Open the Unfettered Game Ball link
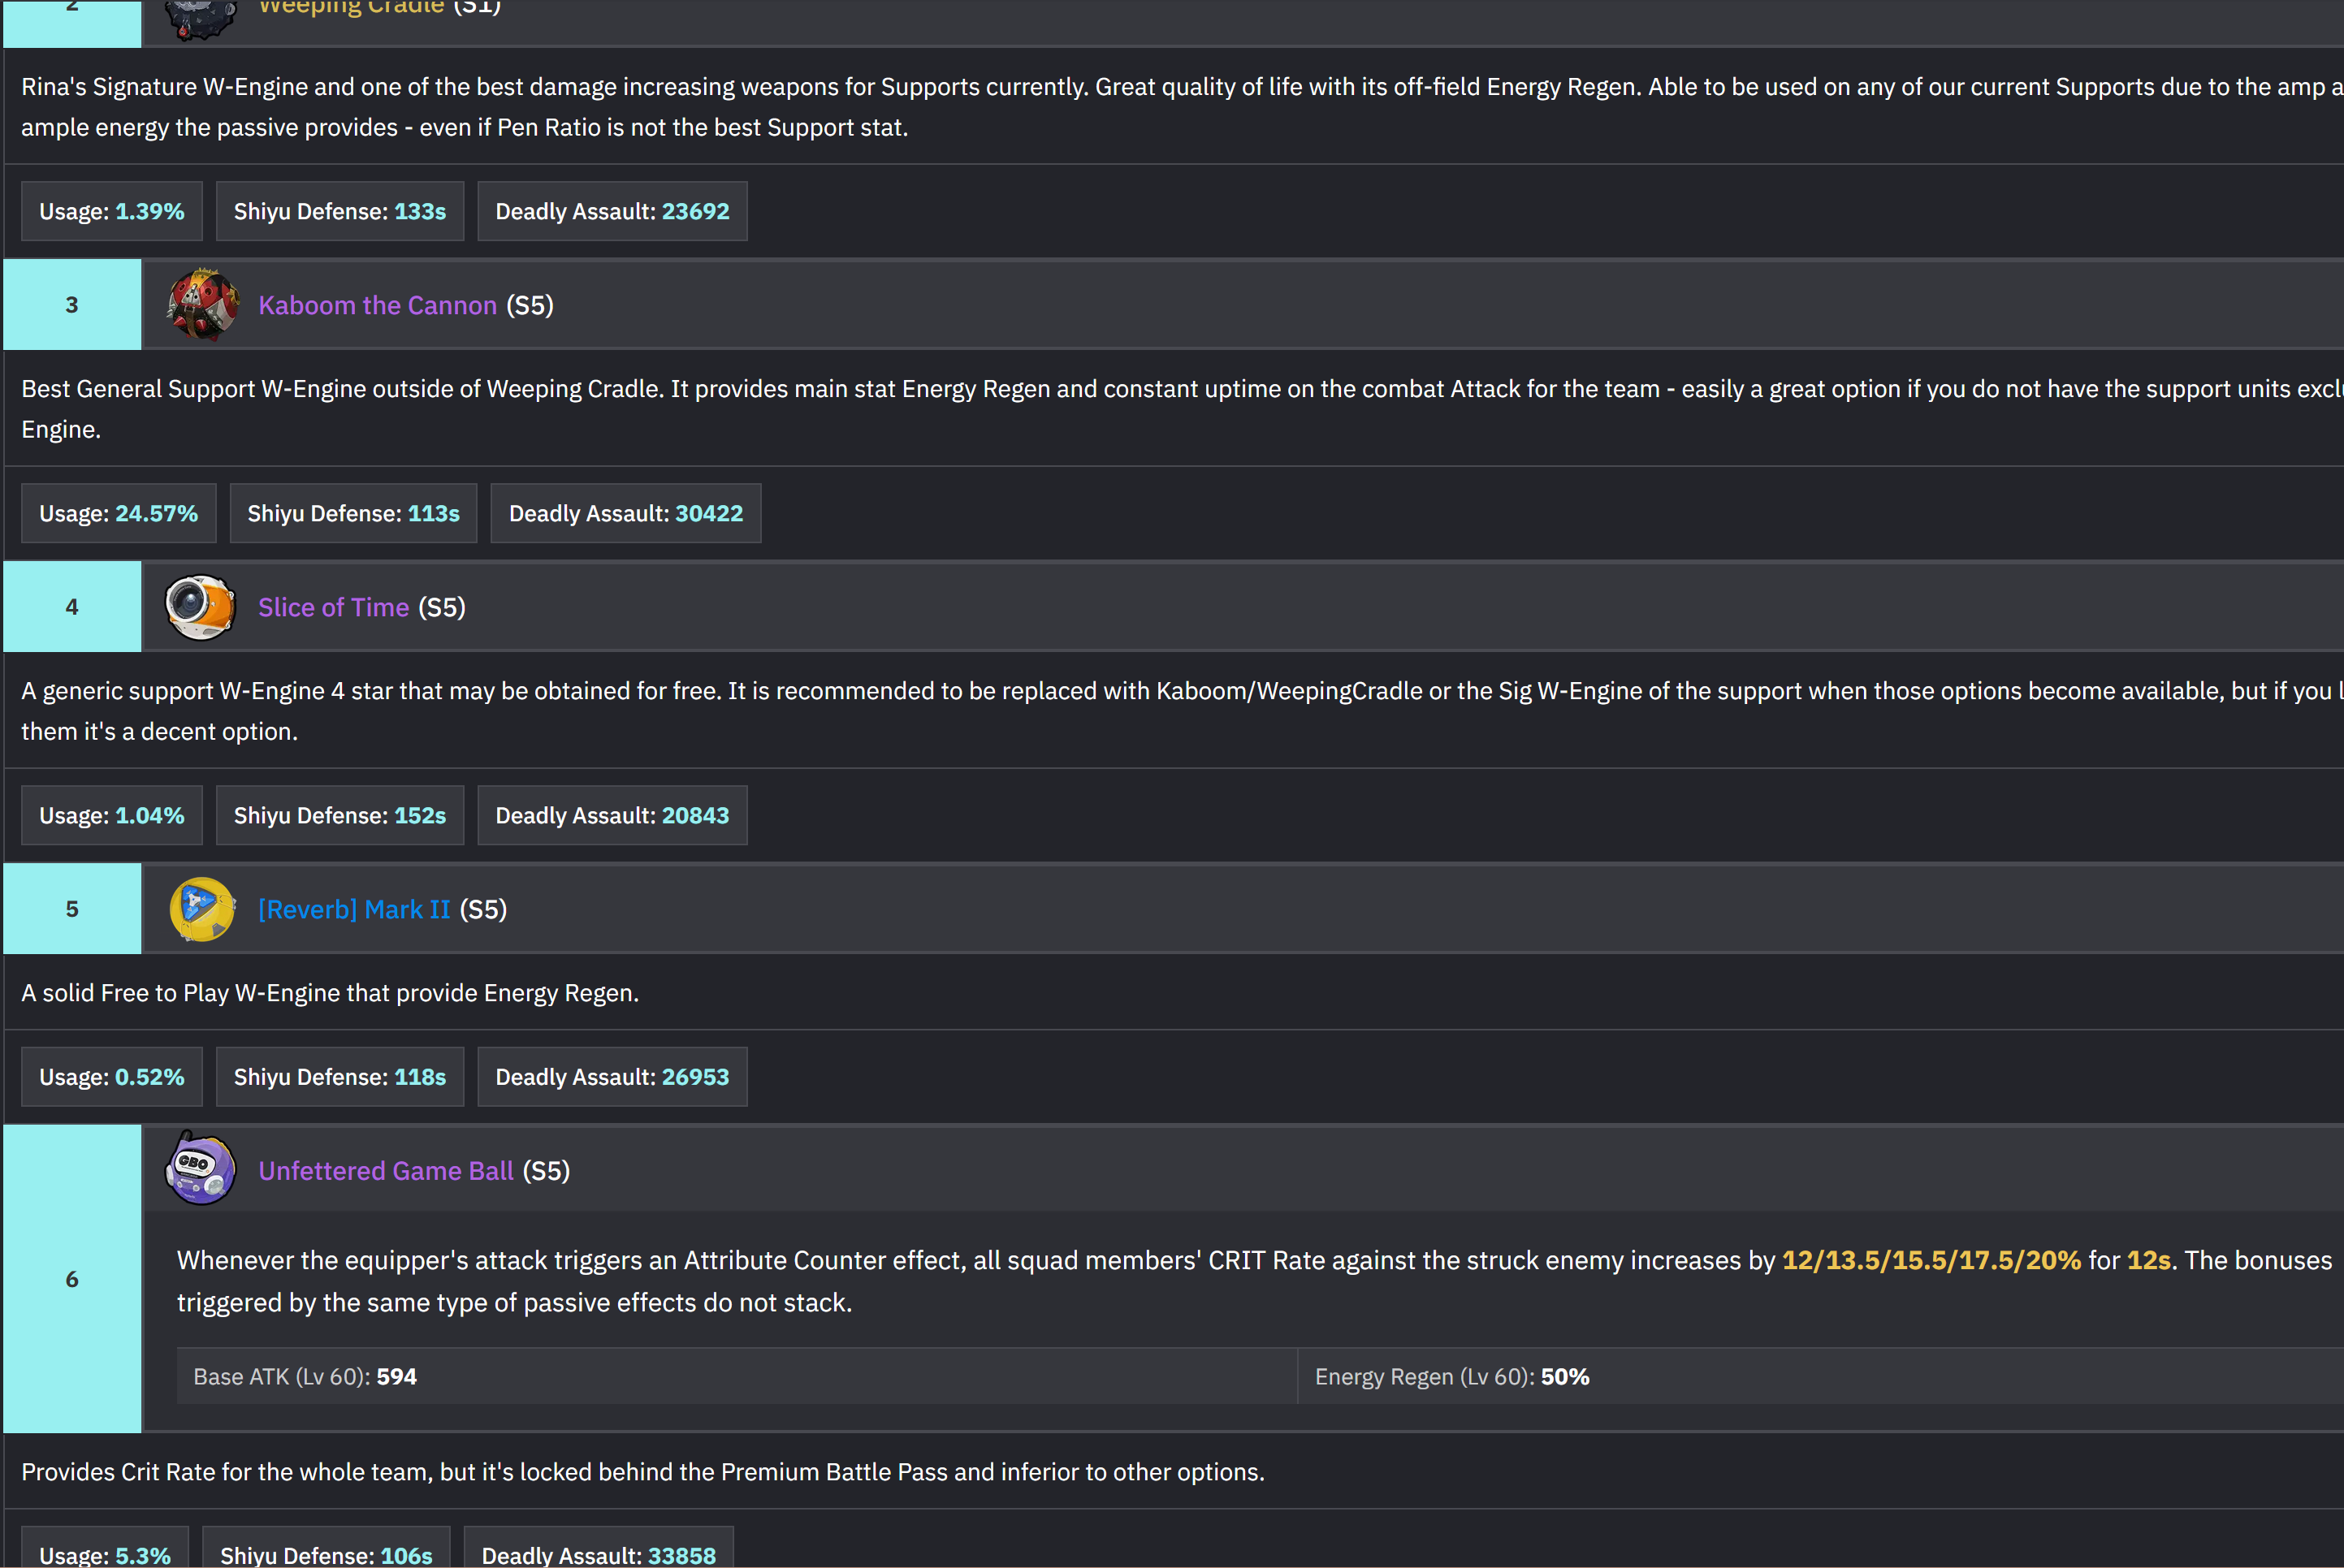This screenshot has width=2344, height=1568. [x=386, y=1171]
